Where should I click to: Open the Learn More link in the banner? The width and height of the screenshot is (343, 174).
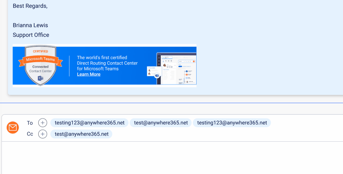click(x=89, y=74)
